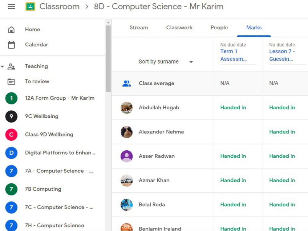Open the Sort by surname dropdown
The width and height of the screenshot is (308, 231).
(166, 62)
